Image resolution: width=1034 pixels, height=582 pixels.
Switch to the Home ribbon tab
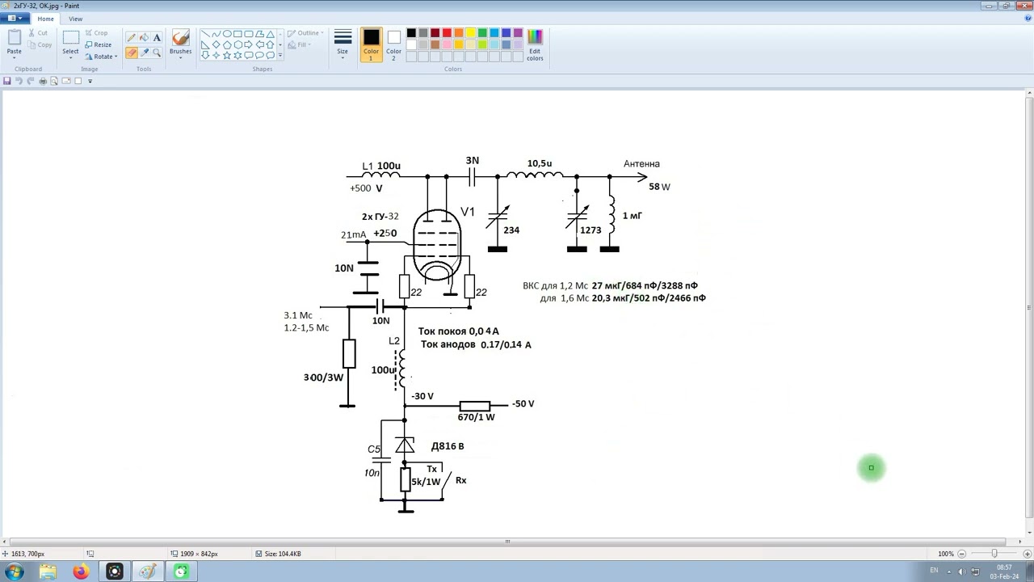45,19
